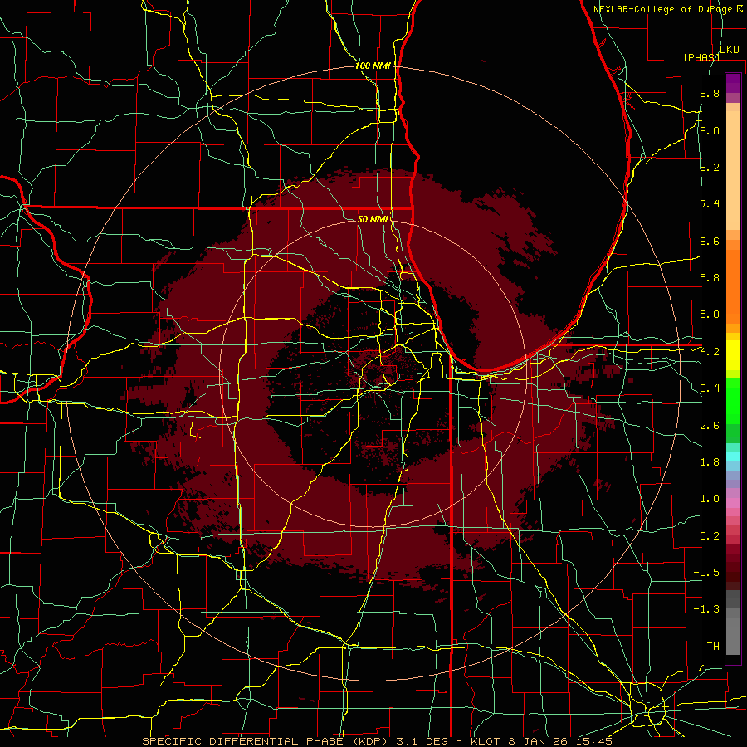
Task: Pick the cyan segment of color bar
Action: [x=733, y=456]
